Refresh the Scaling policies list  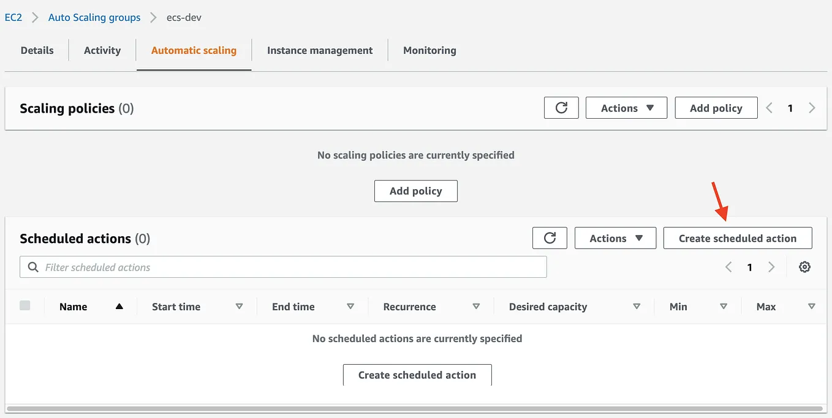tap(561, 108)
